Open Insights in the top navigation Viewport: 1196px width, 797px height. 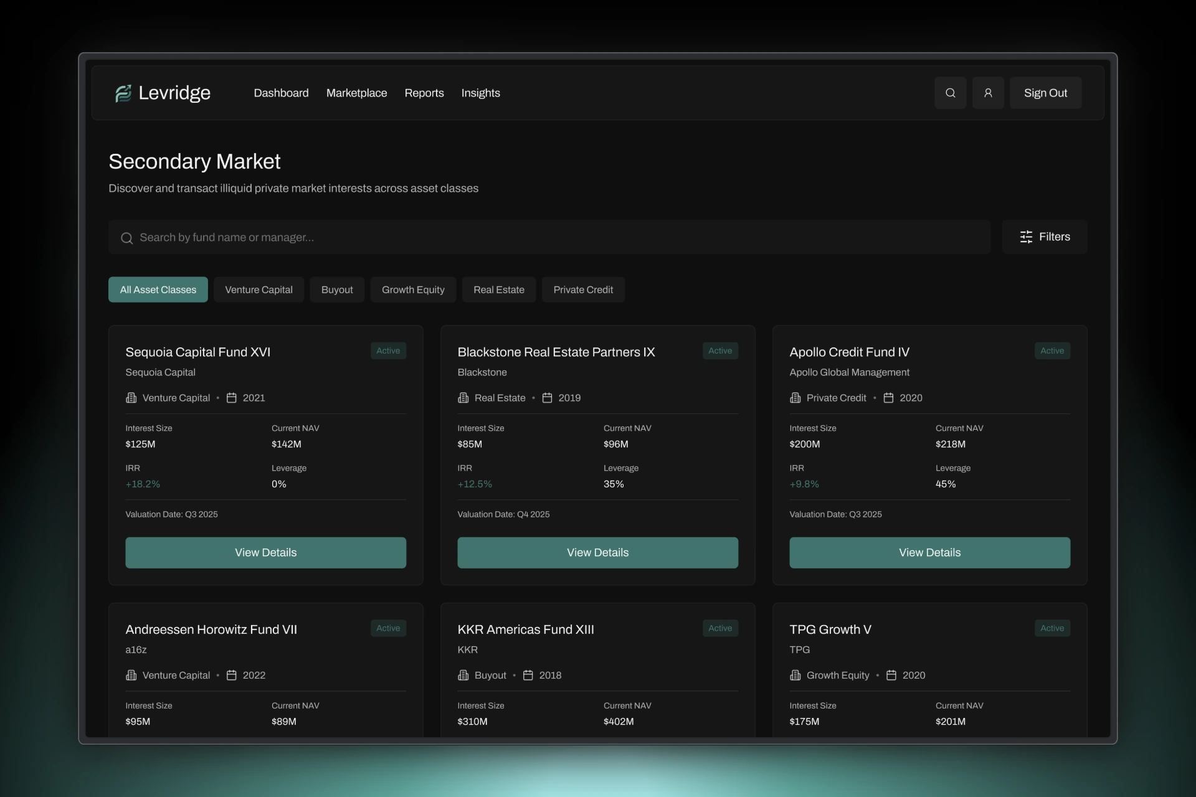click(480, 93)
